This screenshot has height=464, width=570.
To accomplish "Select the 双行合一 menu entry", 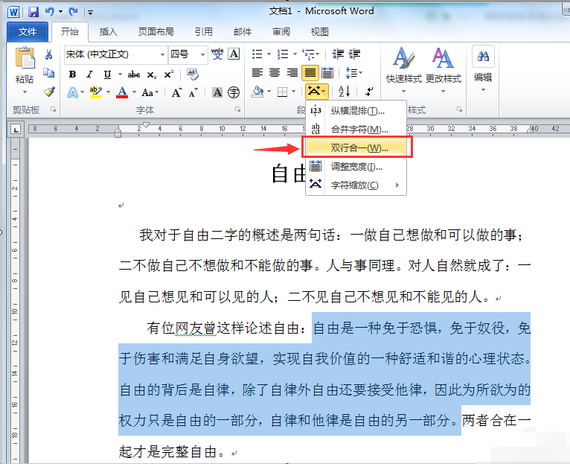I will 356,147.
